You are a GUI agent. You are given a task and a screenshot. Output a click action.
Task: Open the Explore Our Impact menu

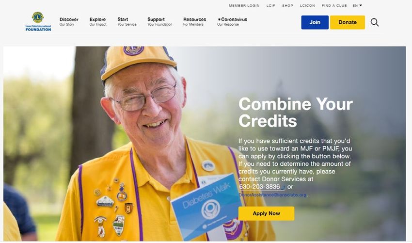[x=98, y=21]
